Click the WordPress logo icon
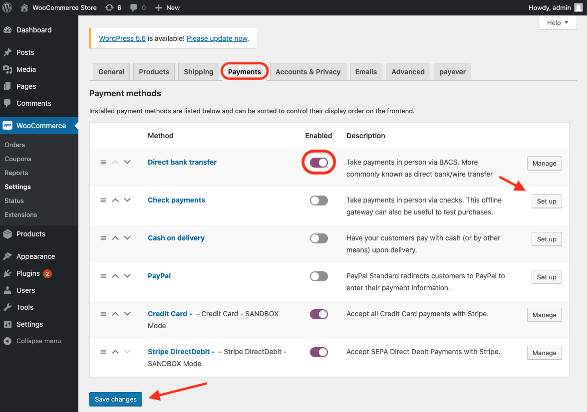 point(7,7)
